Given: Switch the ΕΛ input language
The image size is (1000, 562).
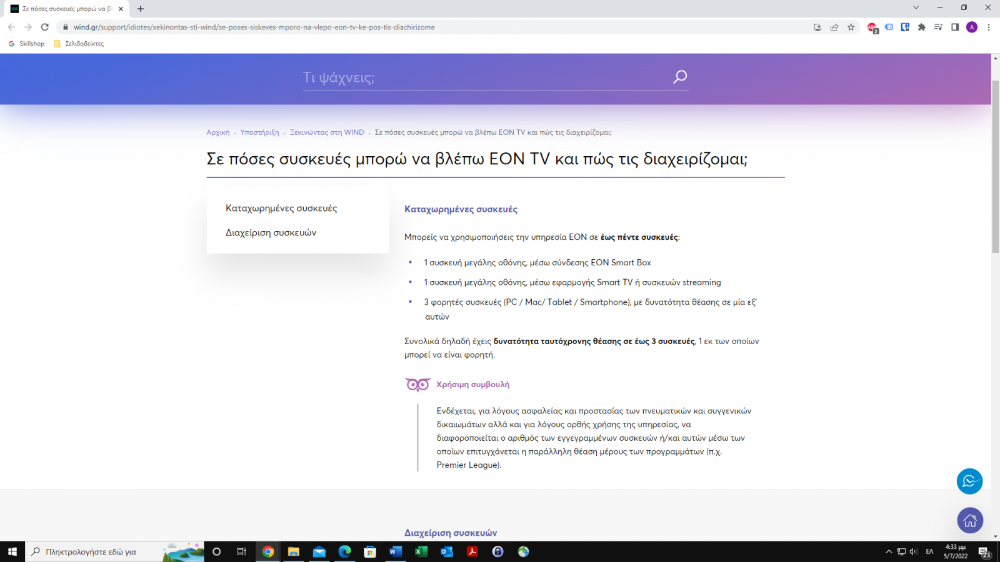Looking at the screenshot, I should click(x=929, y=551).
